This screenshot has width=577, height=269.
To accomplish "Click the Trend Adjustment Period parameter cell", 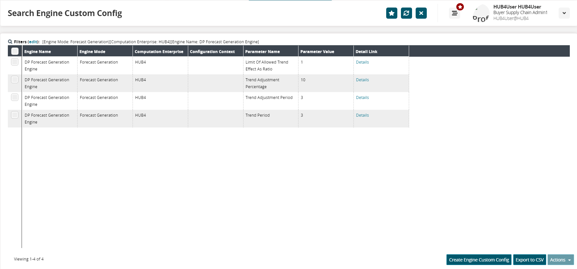I will pos(271,101).
